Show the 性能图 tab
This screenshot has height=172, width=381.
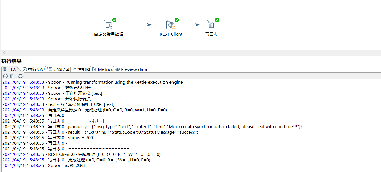81,69
